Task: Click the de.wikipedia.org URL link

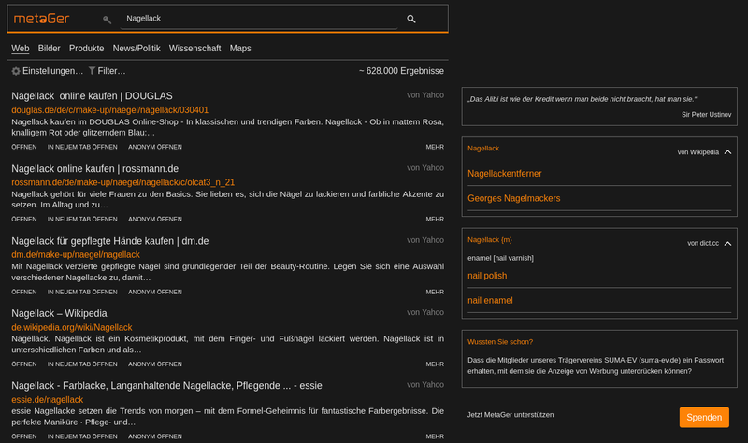Action: pyautogui.click(x=72, y=328)
